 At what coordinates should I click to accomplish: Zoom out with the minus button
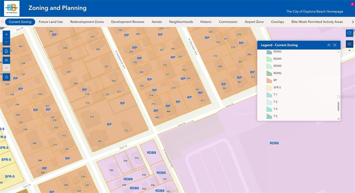7,42
